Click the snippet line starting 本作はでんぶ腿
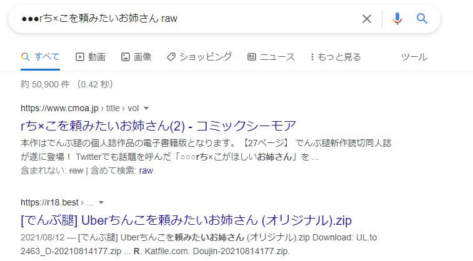 (x=206, y=143)
